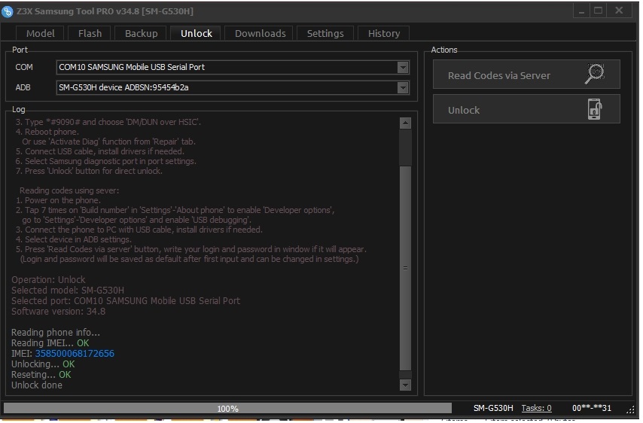643x423 pixels.
Task: Expand the COM port dropdown arrow
Action: [x=403, y=67]
